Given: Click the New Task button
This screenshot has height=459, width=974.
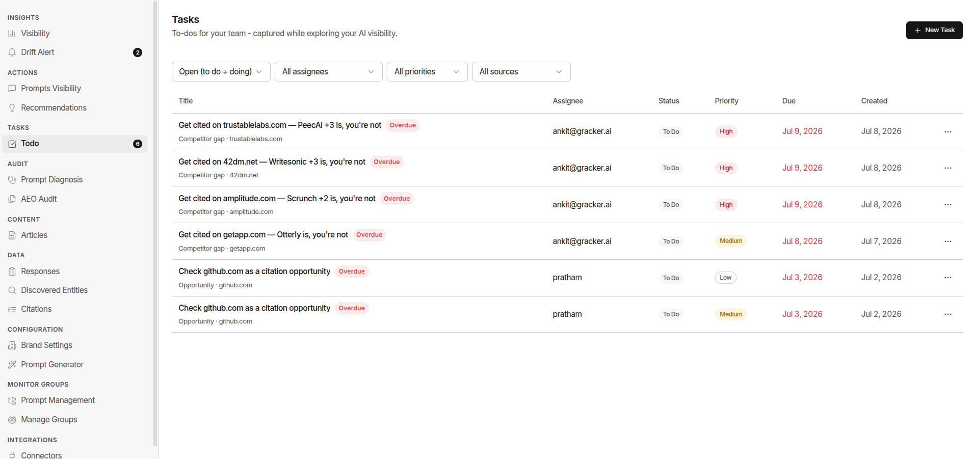Looking at the screenshot, I should tap(934, 30).
